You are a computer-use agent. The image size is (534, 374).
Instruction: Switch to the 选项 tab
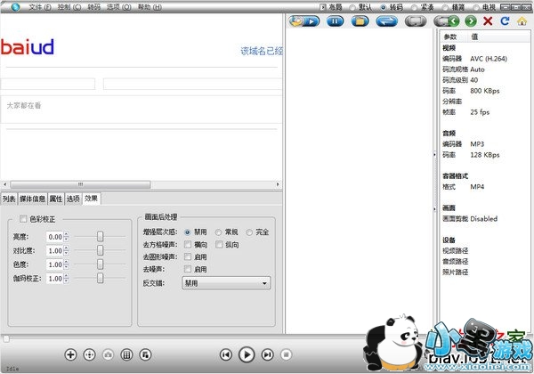click(73, 199)
